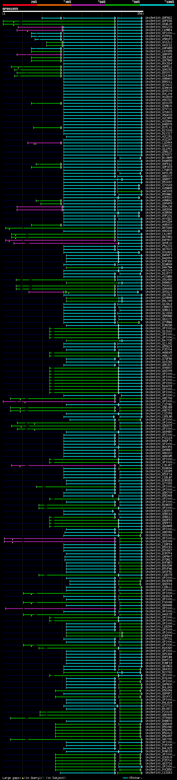Screen dimensions: 177x780
Task: Open hit UniRef100_A7PP61
Action: click(x=158, y=36)
